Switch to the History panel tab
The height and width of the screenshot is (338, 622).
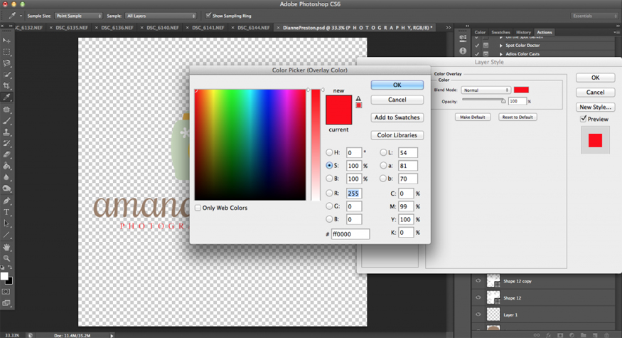coord(523,32)
